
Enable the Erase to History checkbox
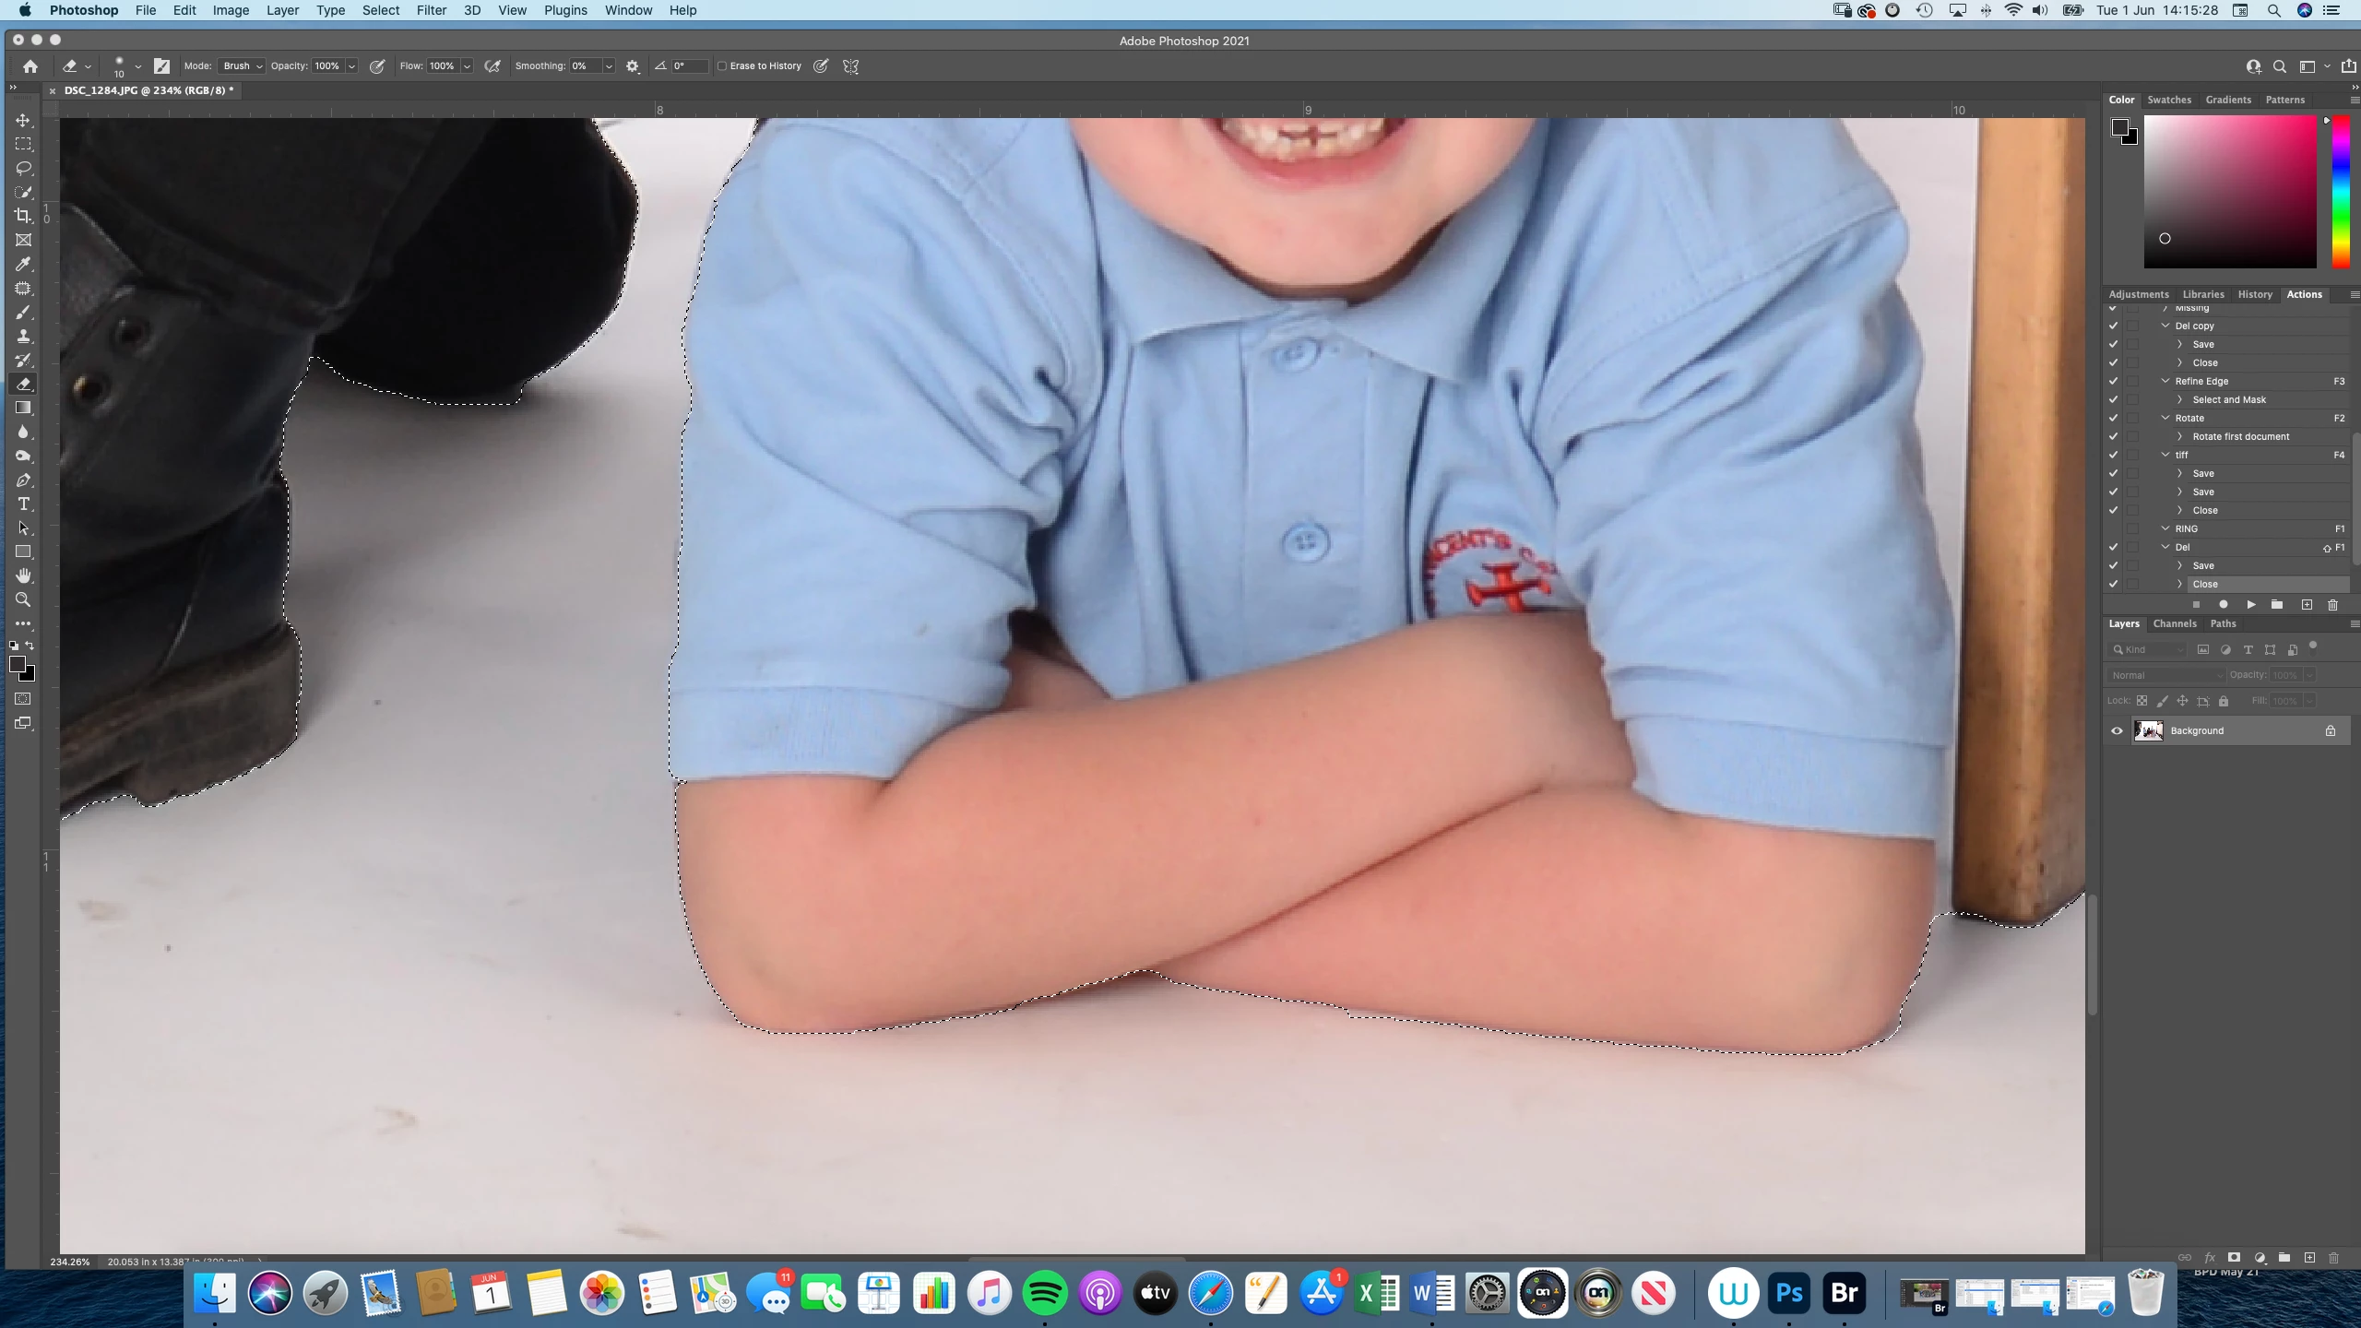pyautogui.click(x=722, y=66)
